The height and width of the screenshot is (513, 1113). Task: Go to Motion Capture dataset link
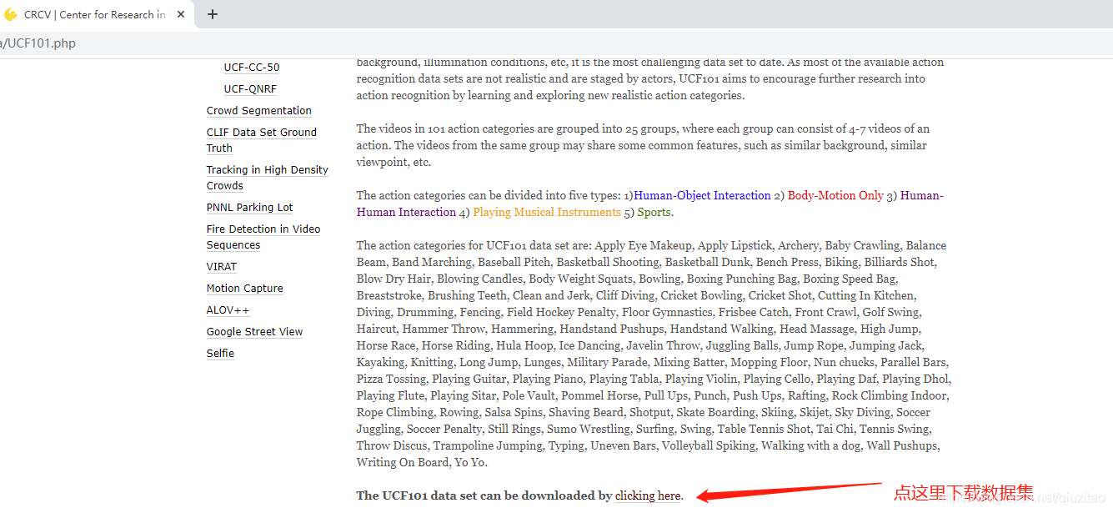[245, 289]
